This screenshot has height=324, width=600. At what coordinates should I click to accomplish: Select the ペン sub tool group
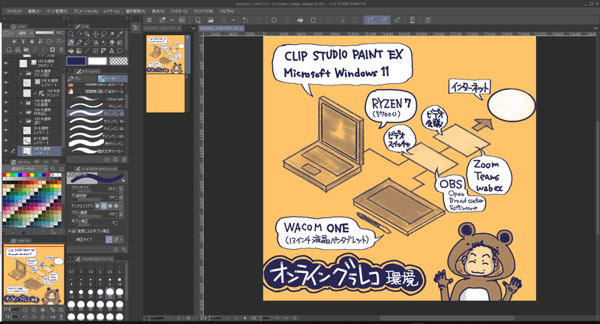click(82, 79)
